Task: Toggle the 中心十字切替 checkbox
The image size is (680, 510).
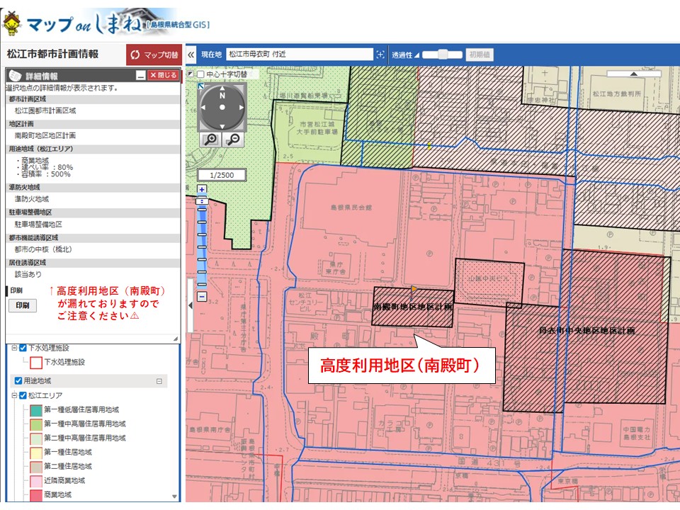Action: 200,74
